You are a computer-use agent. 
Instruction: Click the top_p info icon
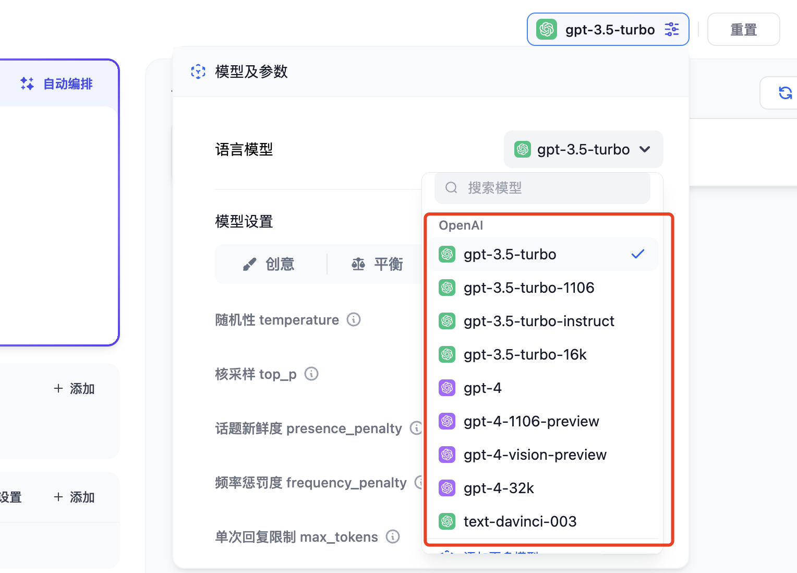[311, 374]
